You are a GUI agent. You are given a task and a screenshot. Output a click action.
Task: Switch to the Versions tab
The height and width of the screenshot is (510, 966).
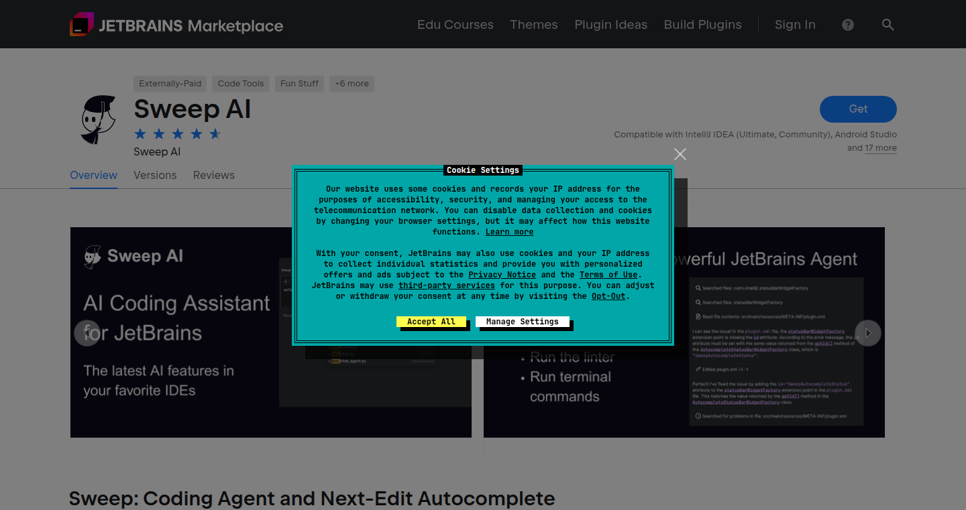click(155, 176)
